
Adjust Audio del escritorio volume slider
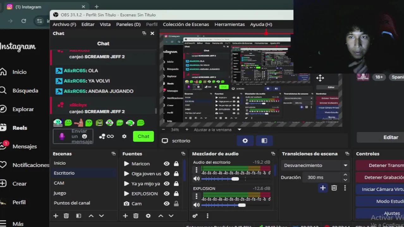pos(235,179)
